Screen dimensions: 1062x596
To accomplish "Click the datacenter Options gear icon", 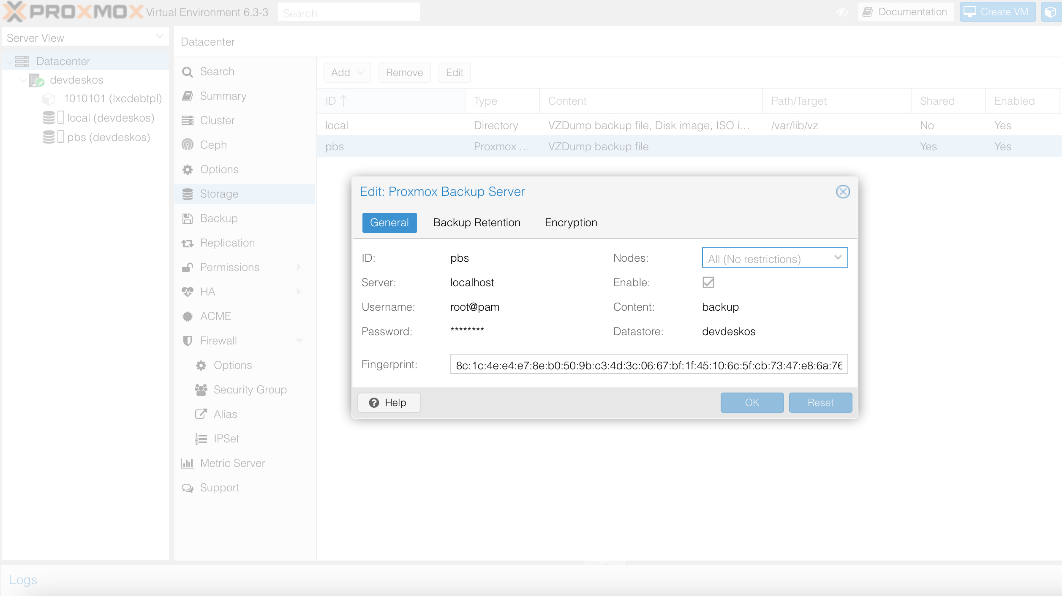I will (188, 170).
